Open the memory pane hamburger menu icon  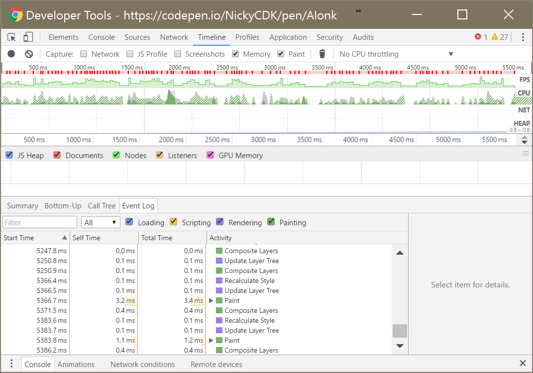[526, 154]
